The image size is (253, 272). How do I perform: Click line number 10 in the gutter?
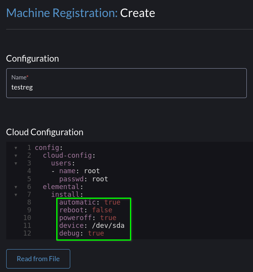[27, 218]
